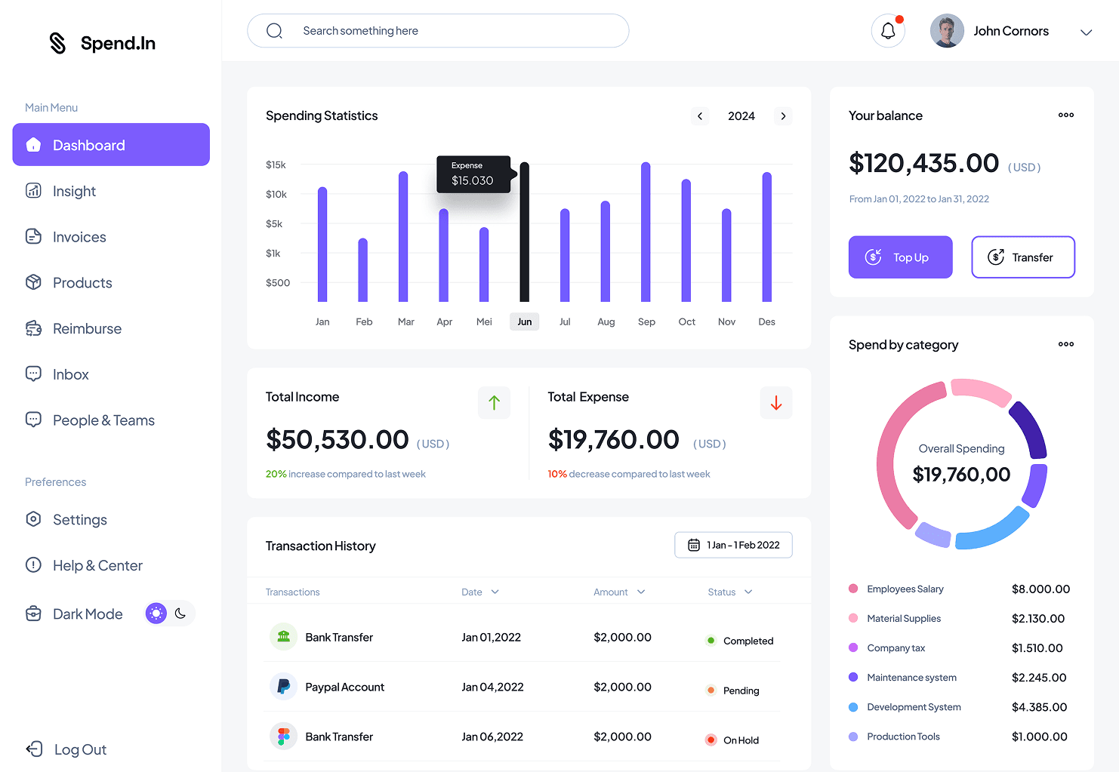Select next year arrow in Spending Statistics
This screenshot has width=1119, height=772.
point(783,115)
